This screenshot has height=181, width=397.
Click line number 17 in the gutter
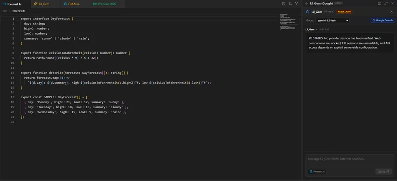(x=13, y=97)
